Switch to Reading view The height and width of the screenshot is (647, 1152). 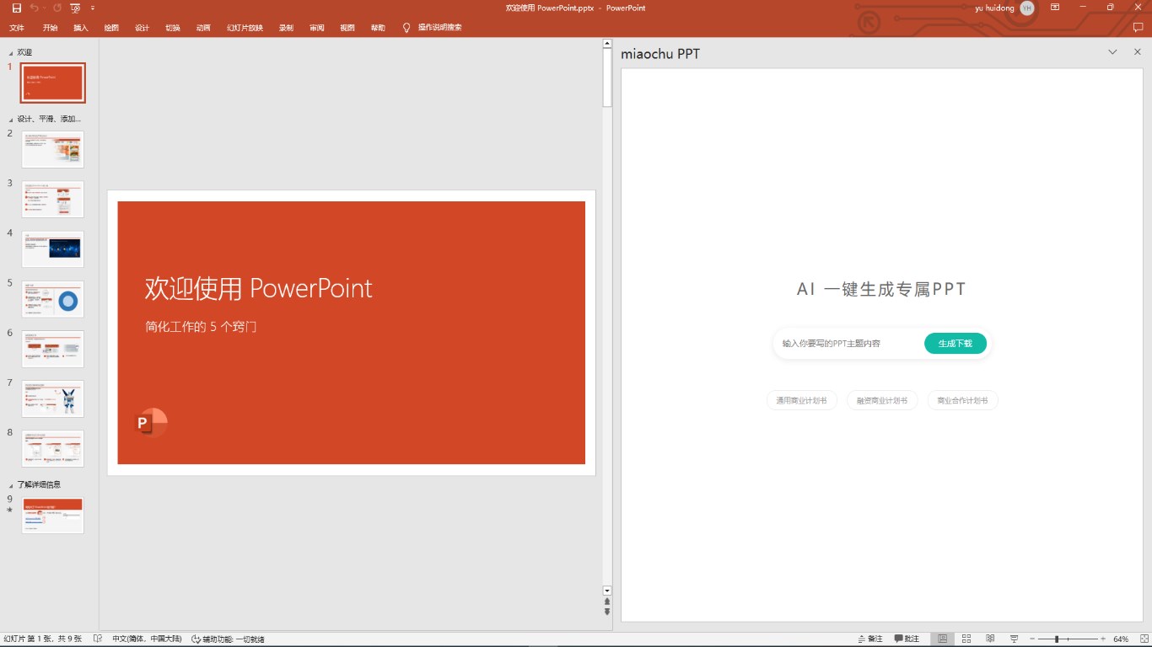tap(990, 639)
